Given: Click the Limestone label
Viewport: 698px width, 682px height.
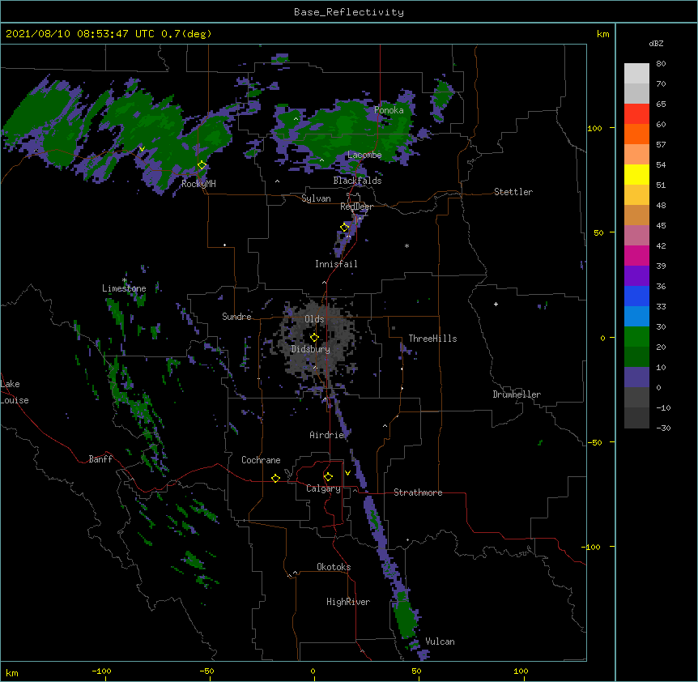Looking at the screenshot, I should pyautogui.click(x=124, y=288).
